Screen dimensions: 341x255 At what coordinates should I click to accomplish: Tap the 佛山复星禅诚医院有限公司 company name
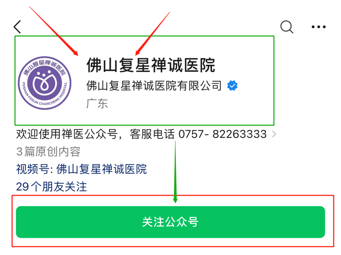(x=154, y=86)
